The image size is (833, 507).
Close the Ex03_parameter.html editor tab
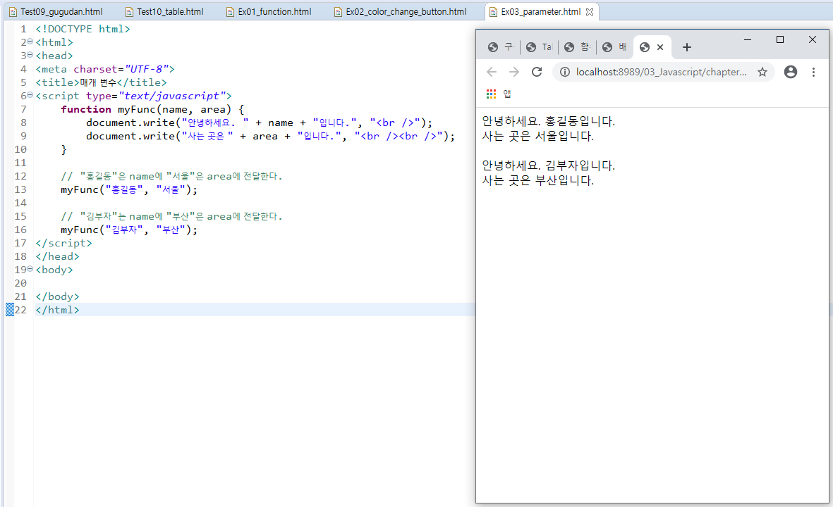click(590, 12)
